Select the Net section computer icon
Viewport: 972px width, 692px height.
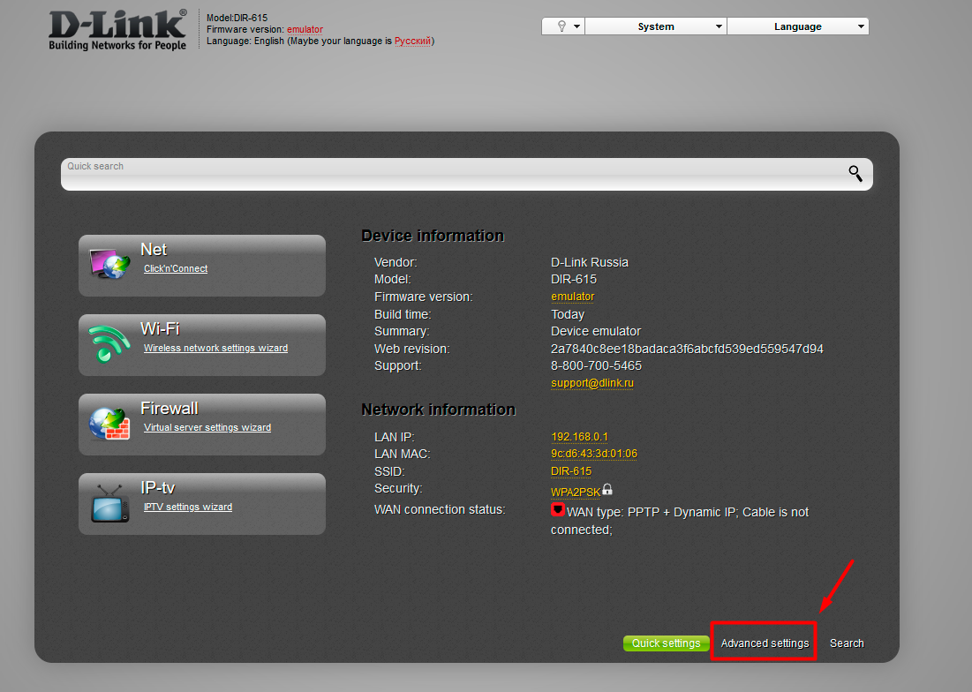[109, 265]
